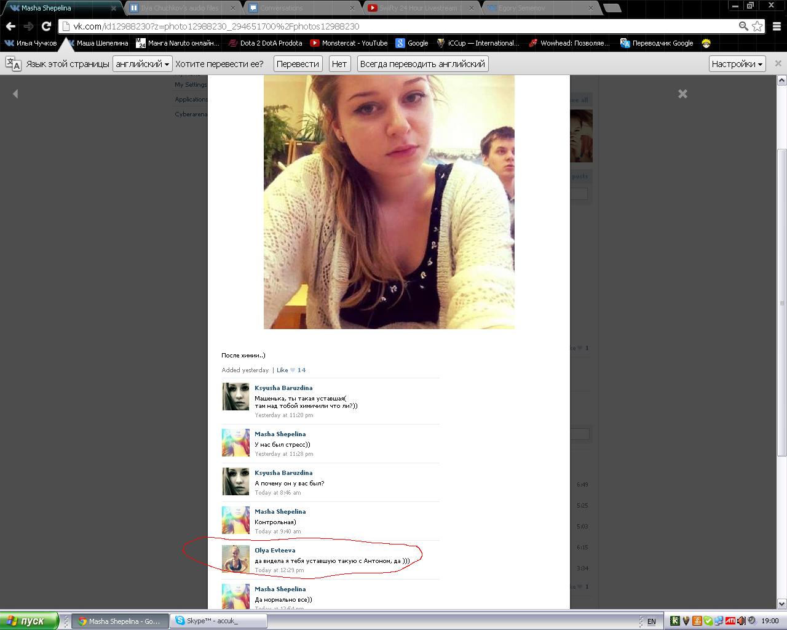Click the like count 14

coord(301,370)
